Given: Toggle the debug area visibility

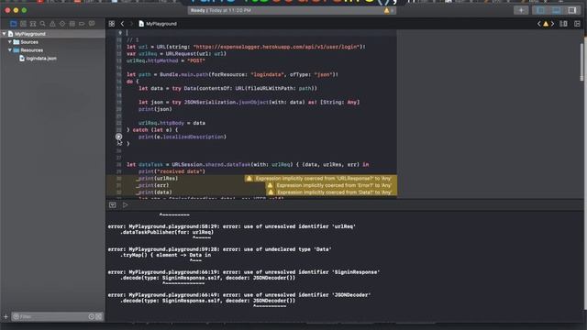Looking at the screenshot, I should pyautogui.click(x=557, y=10).
